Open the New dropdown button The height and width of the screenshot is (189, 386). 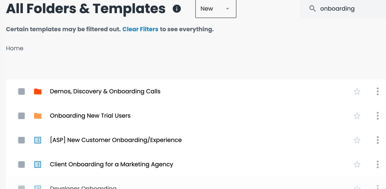(x=215, y=9)
